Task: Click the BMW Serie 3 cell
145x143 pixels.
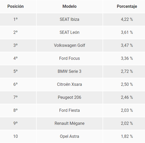Action: (70, 71)
